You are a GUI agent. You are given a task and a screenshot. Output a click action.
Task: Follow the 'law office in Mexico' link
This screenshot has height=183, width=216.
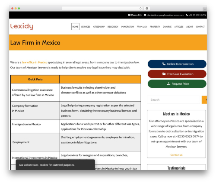pos(35,62)
